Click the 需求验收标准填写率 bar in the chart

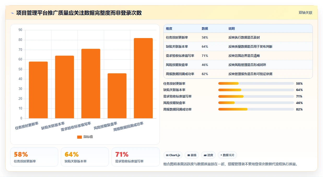pyautogui.click(x=91, y=84)
